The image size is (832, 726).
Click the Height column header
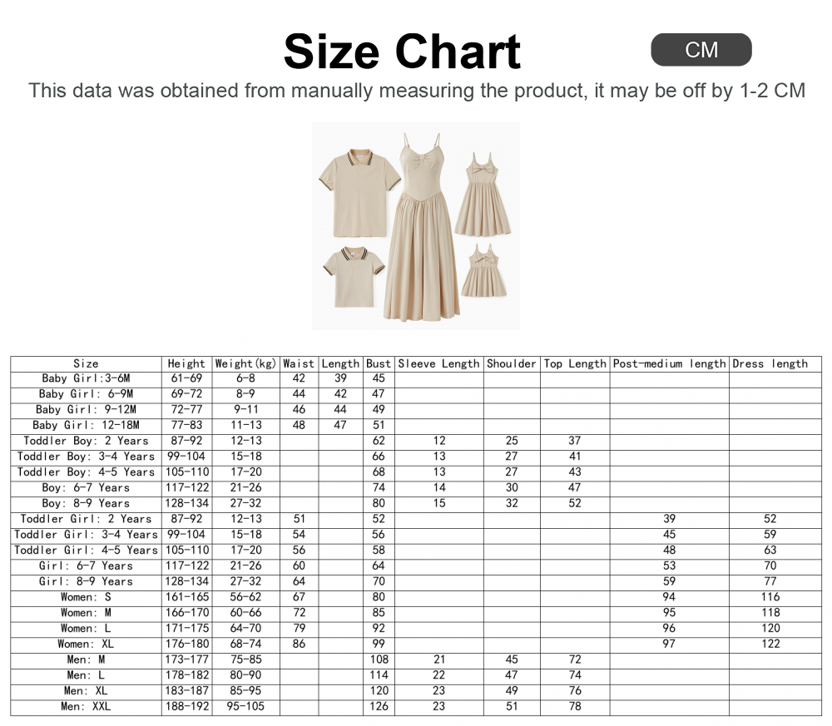[x=186, y=363]
